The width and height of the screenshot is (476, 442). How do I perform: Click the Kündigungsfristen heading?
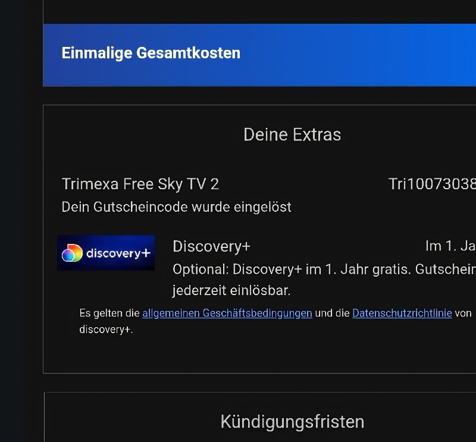[x=292, y=422]
